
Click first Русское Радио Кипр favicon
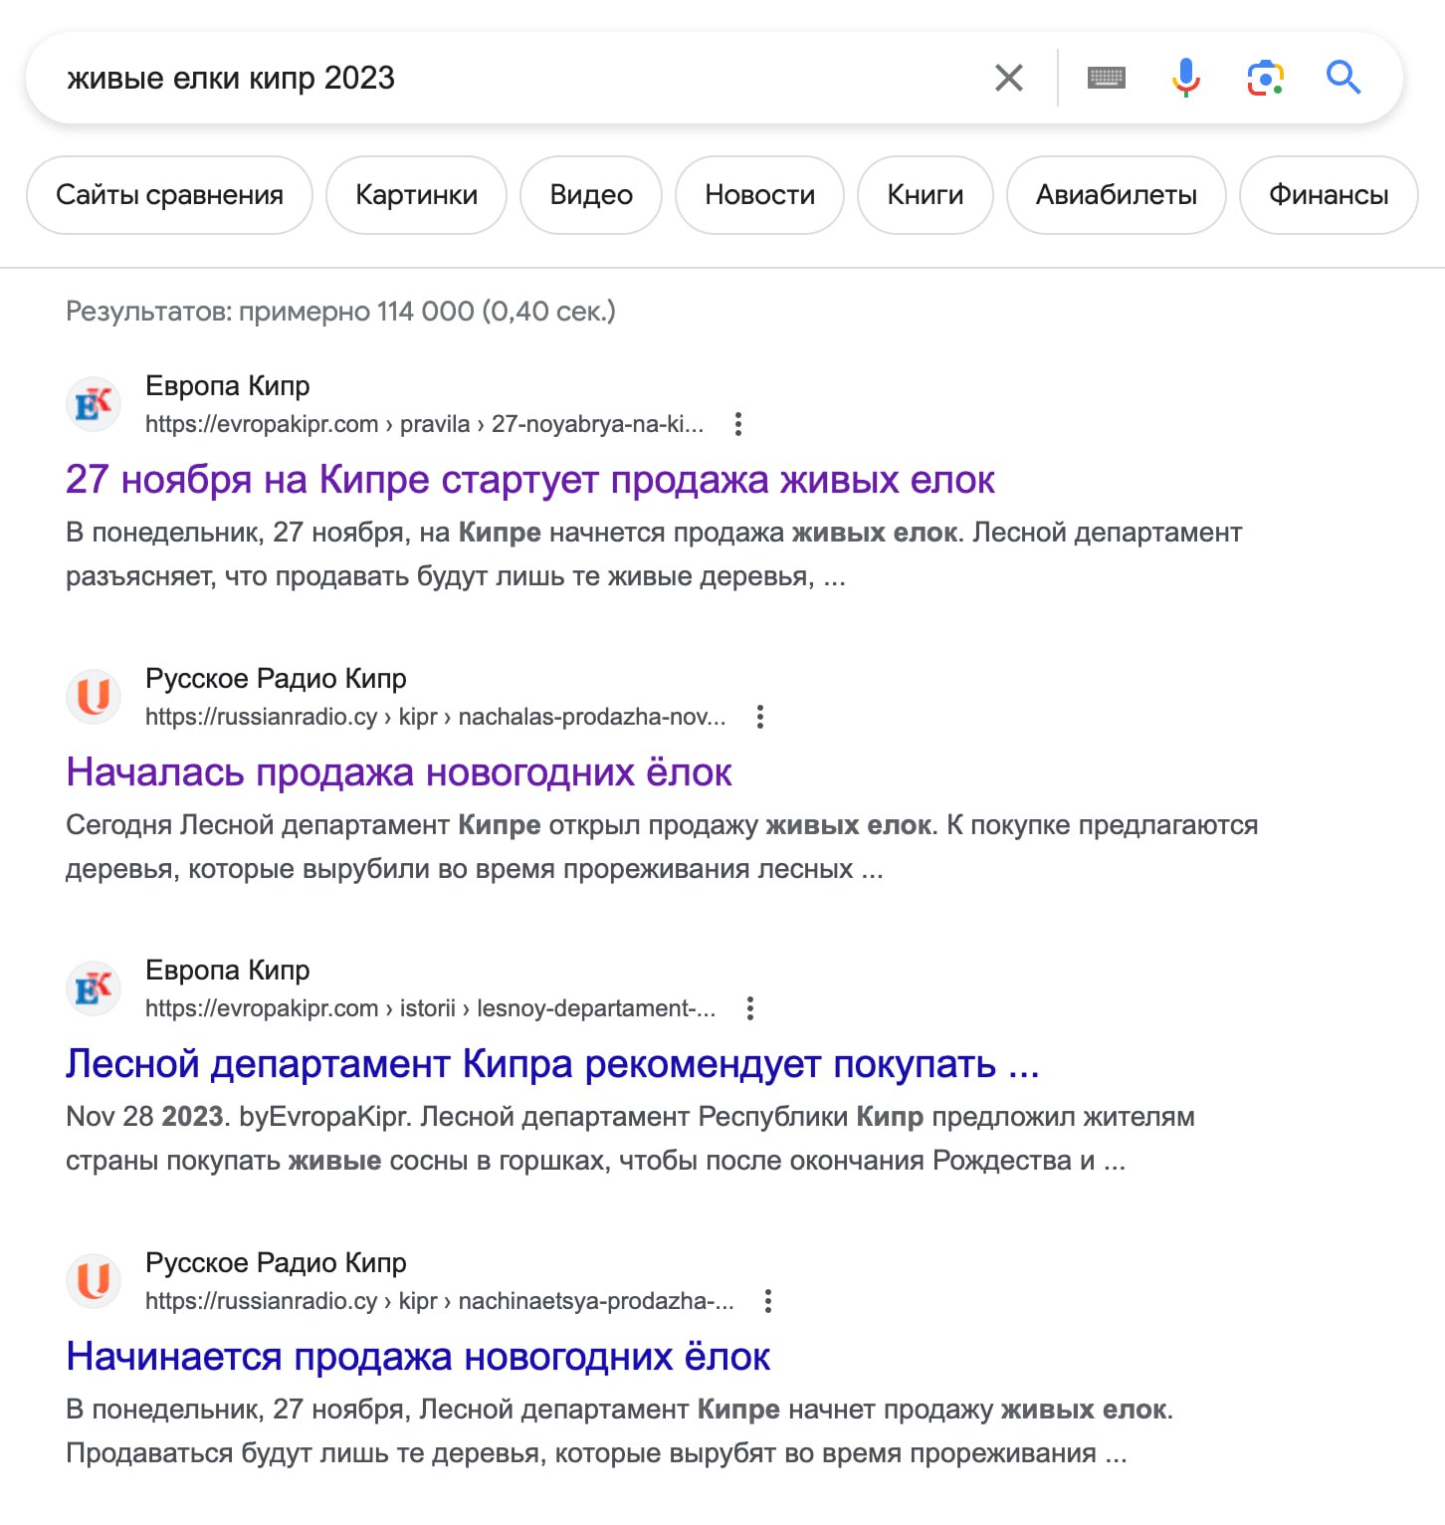point(94,697)
